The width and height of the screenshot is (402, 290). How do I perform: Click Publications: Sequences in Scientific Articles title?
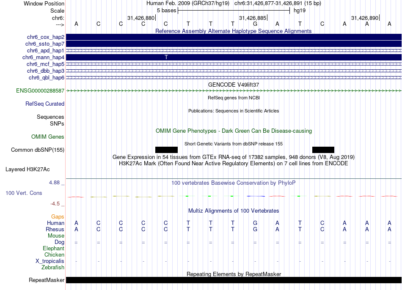[x=234, y=111]
